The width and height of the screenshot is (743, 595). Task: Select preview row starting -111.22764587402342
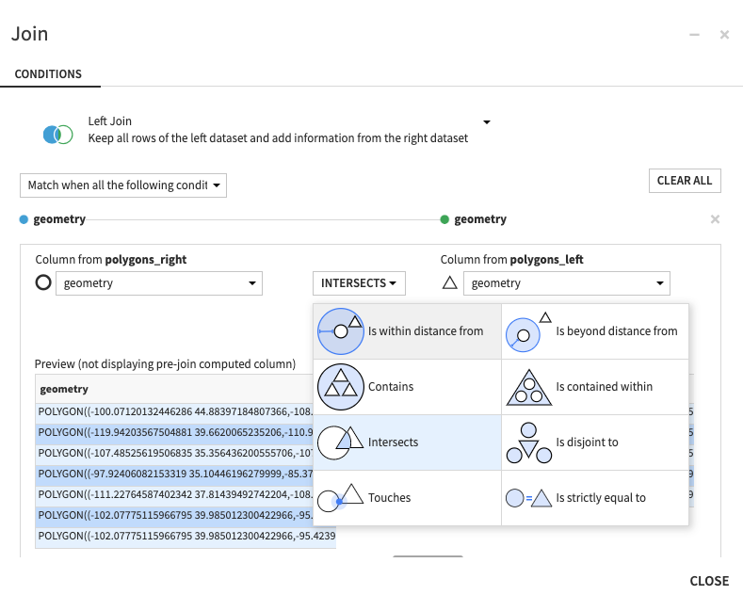click(x=174, y=494)
